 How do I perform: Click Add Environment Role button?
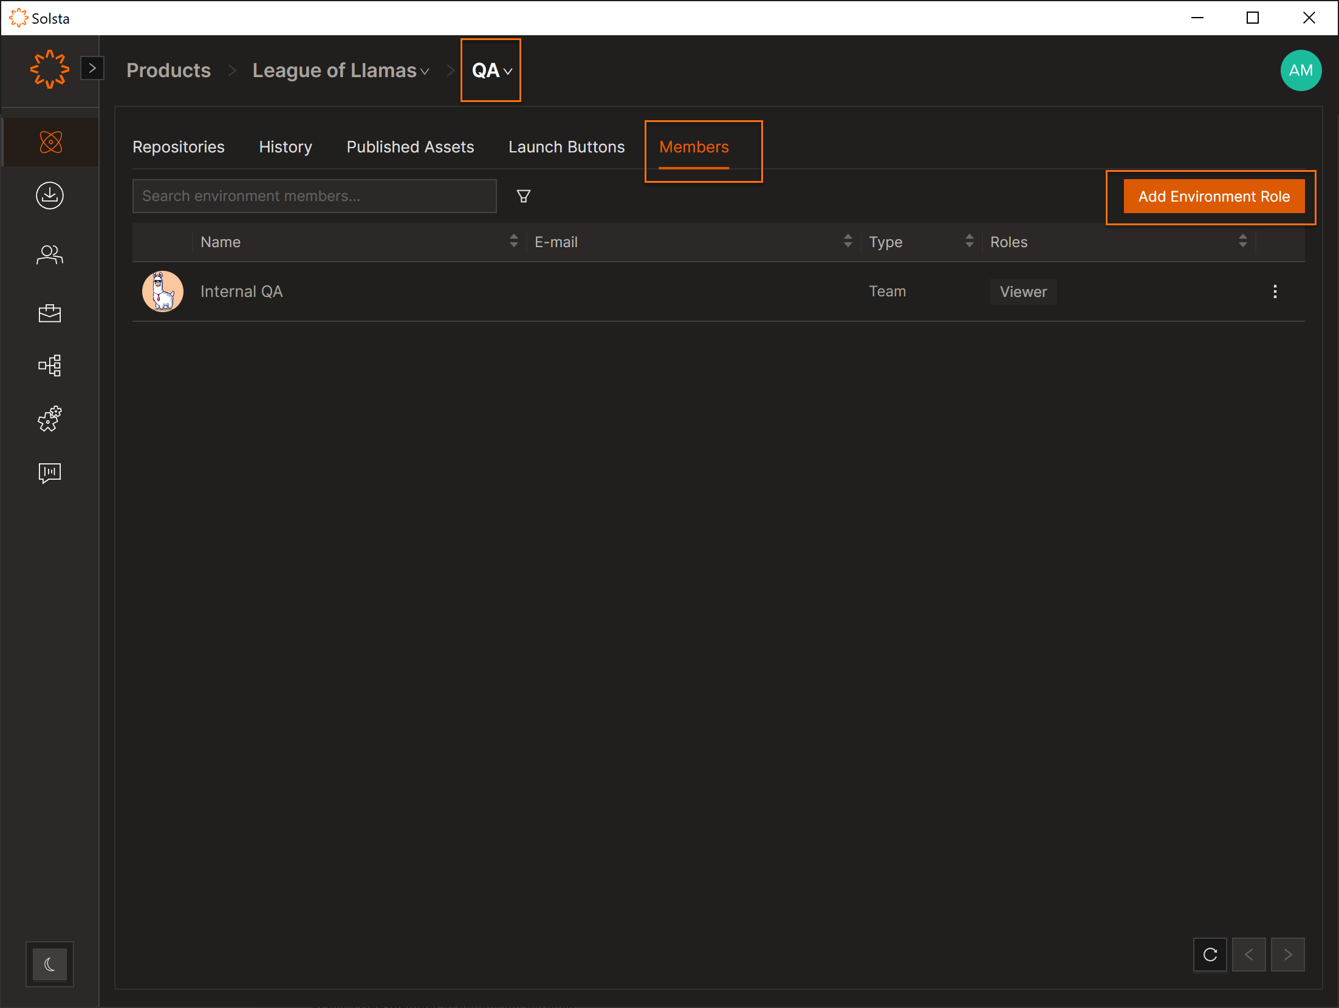(x=1213, y=196)
